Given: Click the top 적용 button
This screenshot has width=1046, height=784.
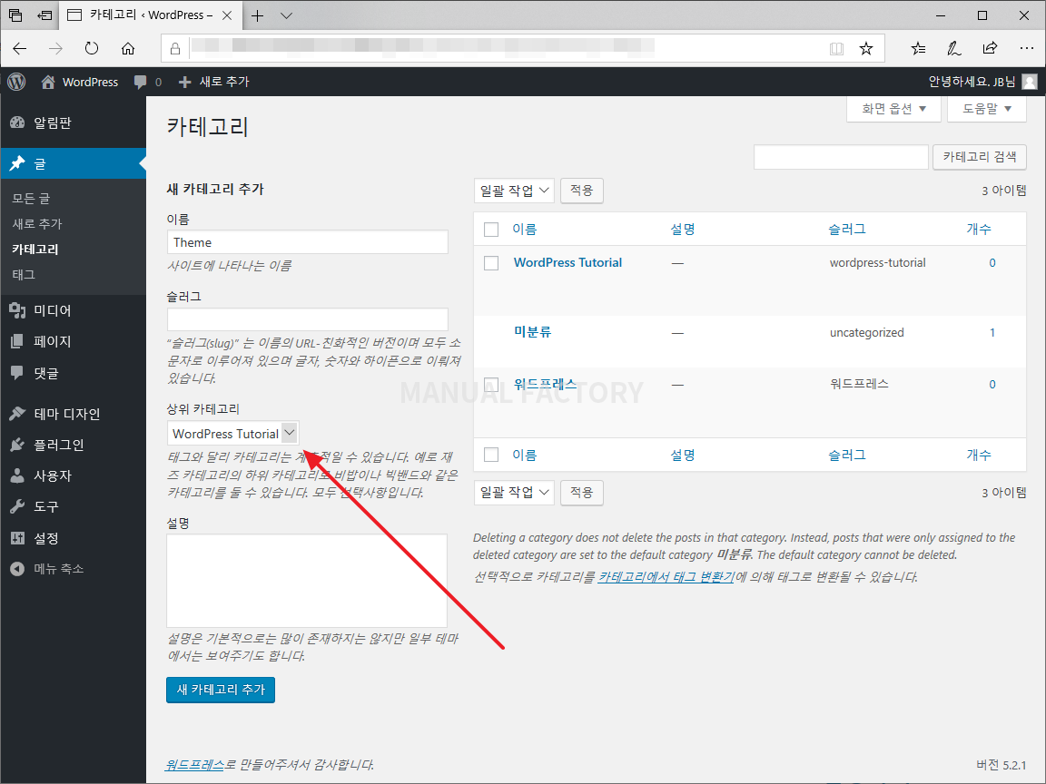Looking at the screenshot, I should coord(582,191).
